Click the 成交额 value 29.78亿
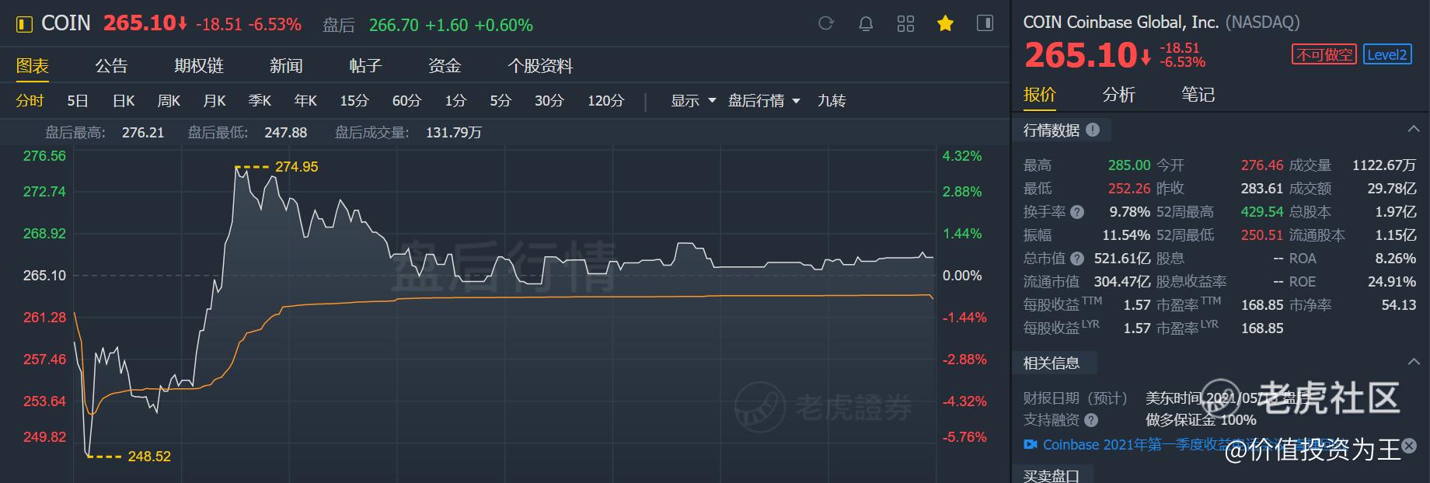The height and width of the screenshot is (483, 1430). click(x=1392, y=189)
